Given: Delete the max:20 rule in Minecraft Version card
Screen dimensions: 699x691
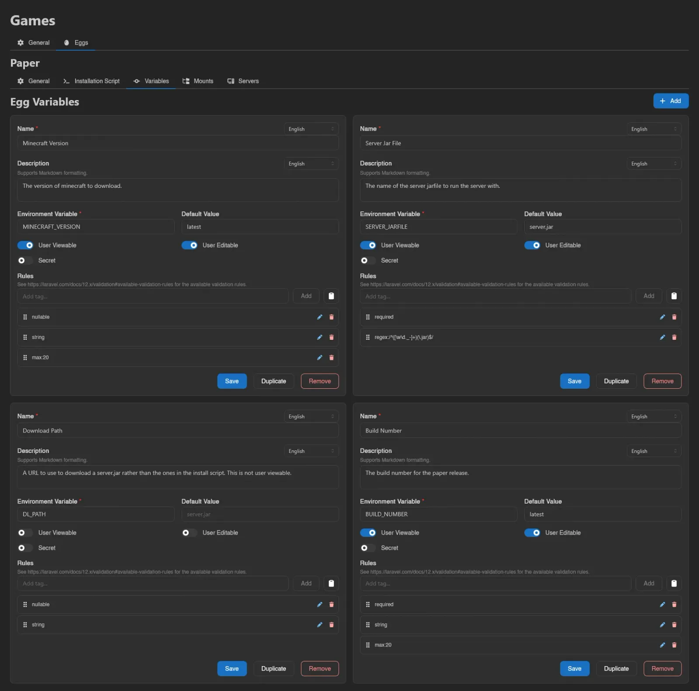Looking at the screenshot, I should (332, 357).
